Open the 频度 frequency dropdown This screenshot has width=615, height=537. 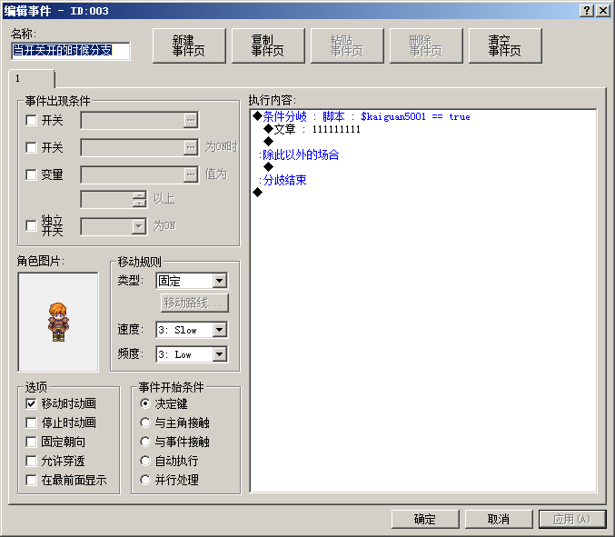(220, 354)
